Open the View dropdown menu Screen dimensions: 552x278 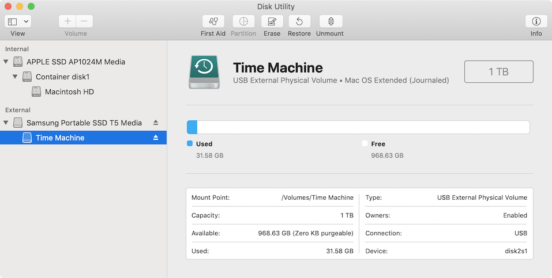18,21
